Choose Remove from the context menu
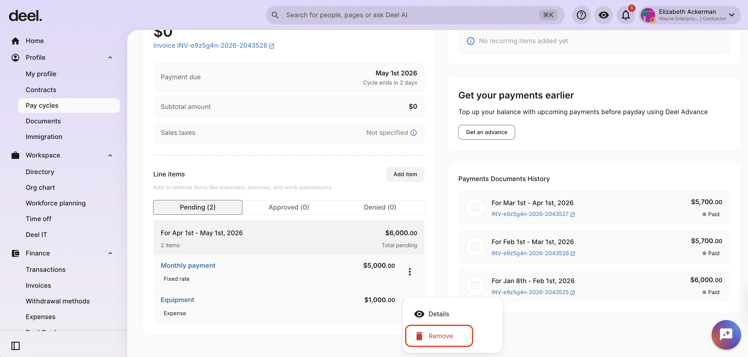The width and height of the screenshot is (748, 357). [439, 336]
